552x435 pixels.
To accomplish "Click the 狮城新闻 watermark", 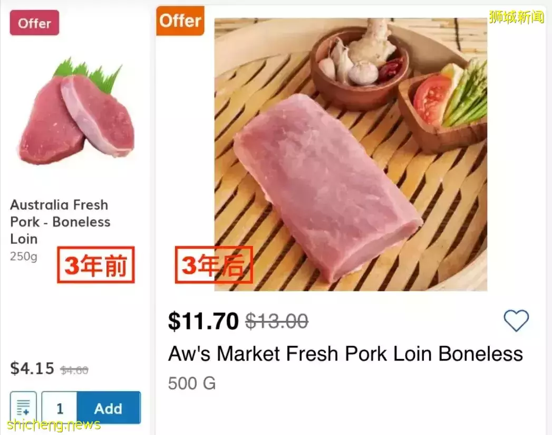I will tap(516, 17).
